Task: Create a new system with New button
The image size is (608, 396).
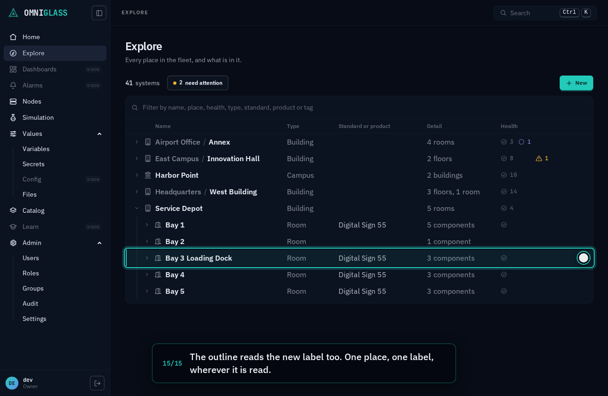Action: pos(576,83)
